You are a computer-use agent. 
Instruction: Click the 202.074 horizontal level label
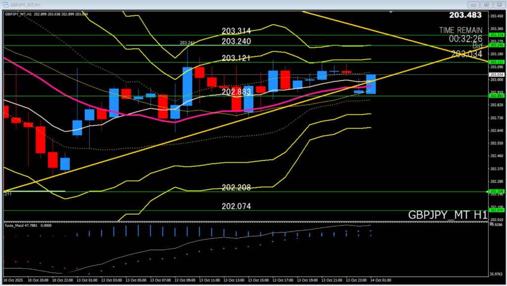[x=236, y=206]
